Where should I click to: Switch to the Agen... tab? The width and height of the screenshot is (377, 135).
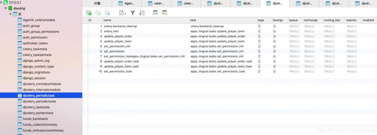pyautogui.click(x=127, y=4)
